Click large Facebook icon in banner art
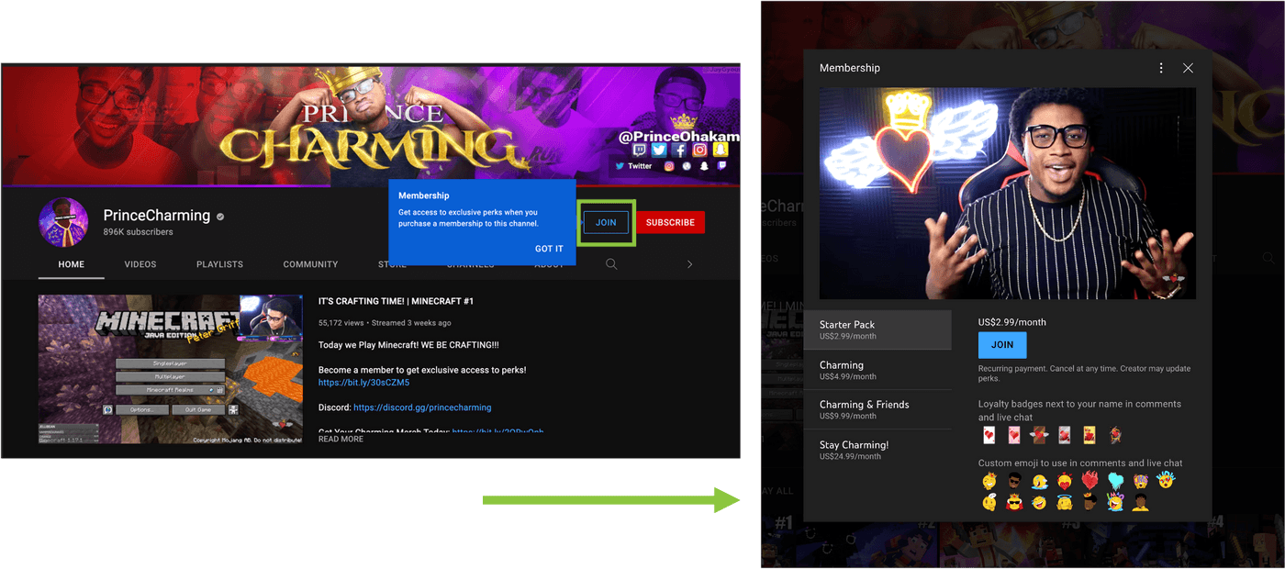The height and width of the screenshot is (569, 1285). coord(678,150)
